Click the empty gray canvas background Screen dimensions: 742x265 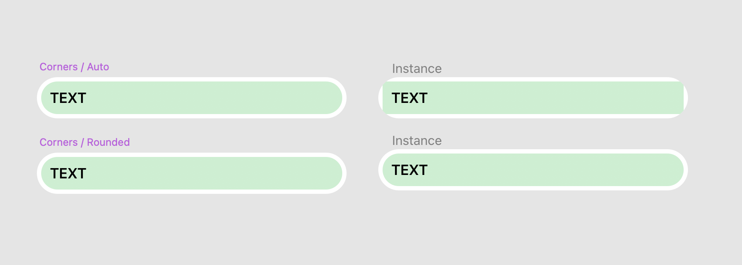[369, 232]
